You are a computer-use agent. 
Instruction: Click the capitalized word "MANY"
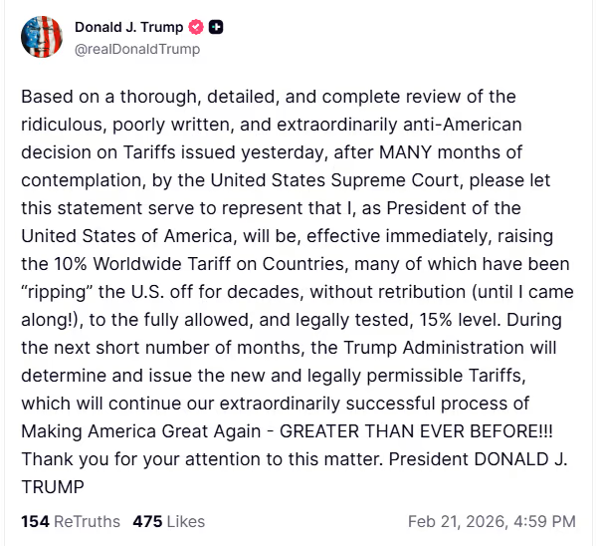click(x=405, y=152)
